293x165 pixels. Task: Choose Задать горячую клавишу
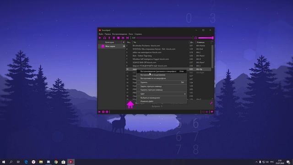point(162,87)
